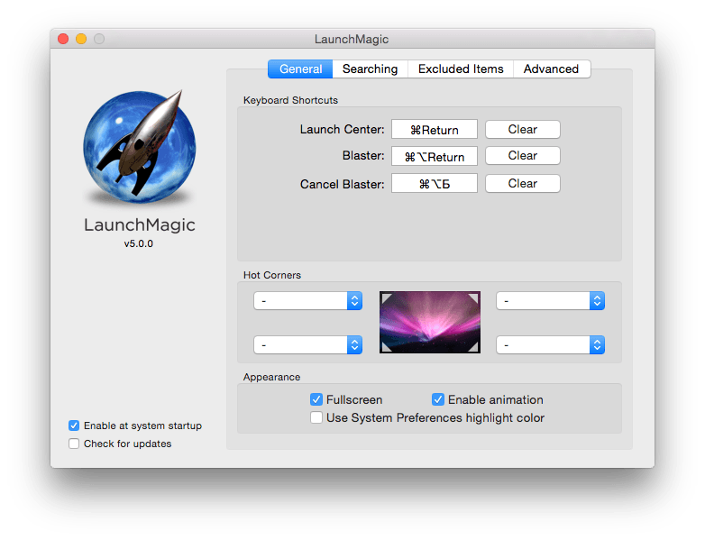Click the yellow minimize window button
The image size is (705, 540).
click(x=81, y=39)
